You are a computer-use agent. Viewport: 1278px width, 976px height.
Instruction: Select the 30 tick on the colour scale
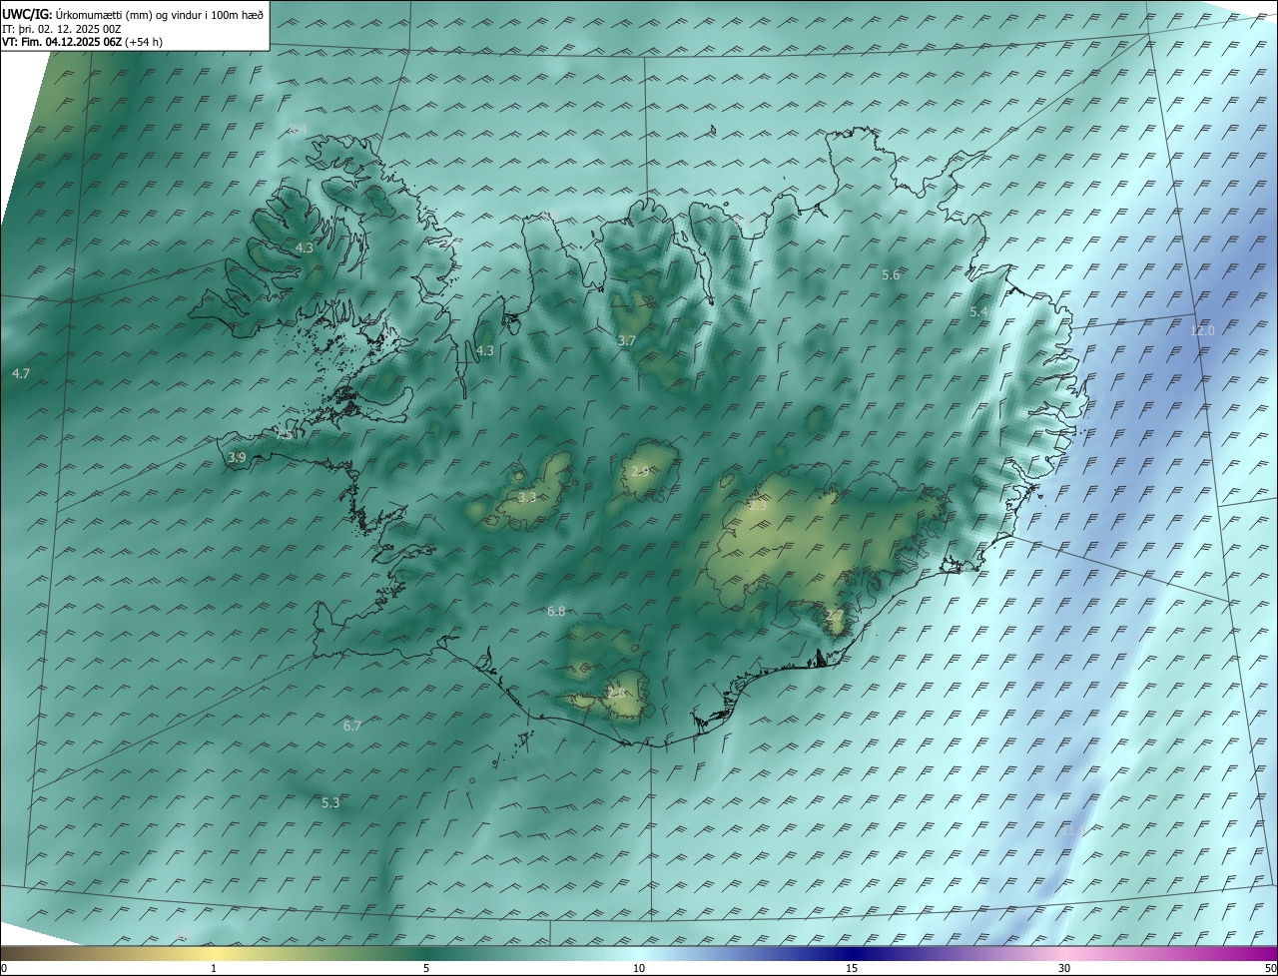[1064, 968]
